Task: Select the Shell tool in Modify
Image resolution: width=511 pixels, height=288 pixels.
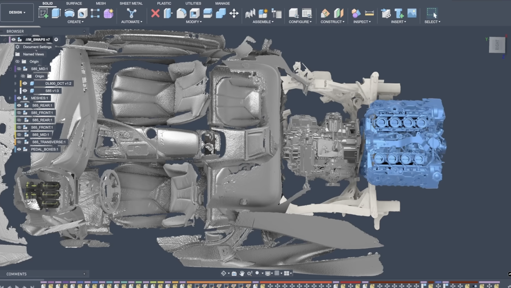Action: pos(194,13)
